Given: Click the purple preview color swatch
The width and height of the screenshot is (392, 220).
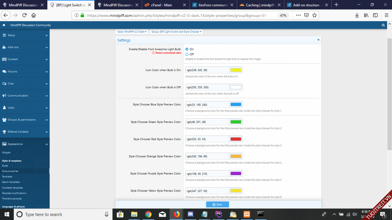Looking at the screenshot, I should tap(236, 174).
